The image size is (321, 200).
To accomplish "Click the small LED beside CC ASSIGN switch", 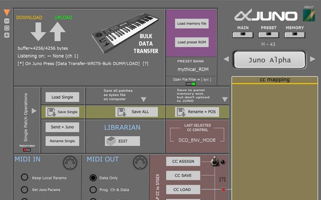I will [223, 162].
